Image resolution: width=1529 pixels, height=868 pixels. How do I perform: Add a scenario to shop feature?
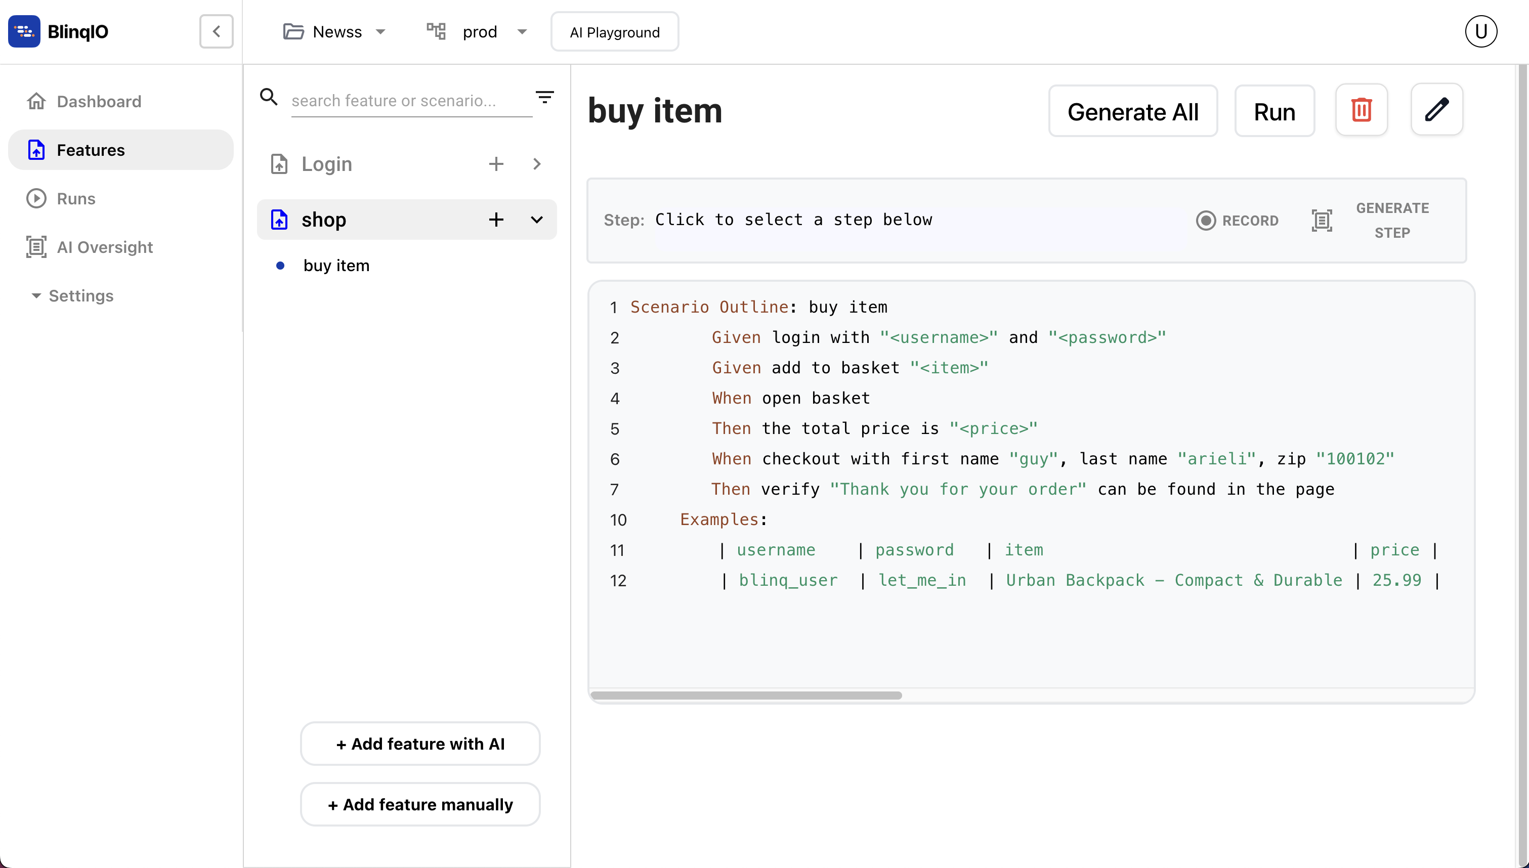point(496,220)
